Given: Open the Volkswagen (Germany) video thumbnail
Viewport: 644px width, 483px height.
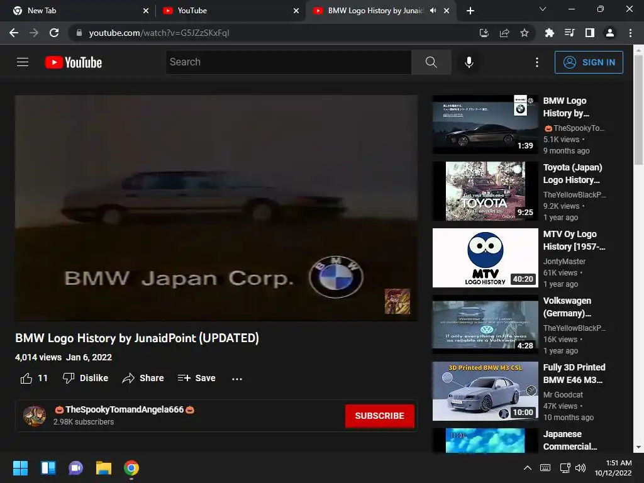Looking at the screenshot, I should [x=485, y=325].
